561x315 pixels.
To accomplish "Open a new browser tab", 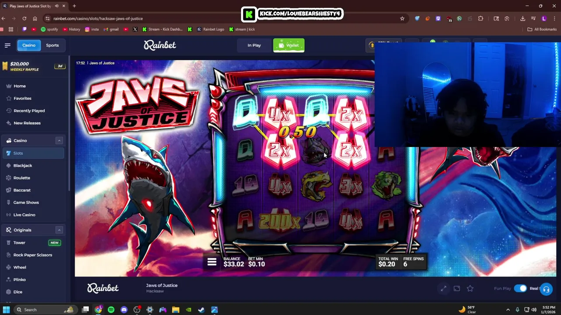I will click(x=74, y=6).
